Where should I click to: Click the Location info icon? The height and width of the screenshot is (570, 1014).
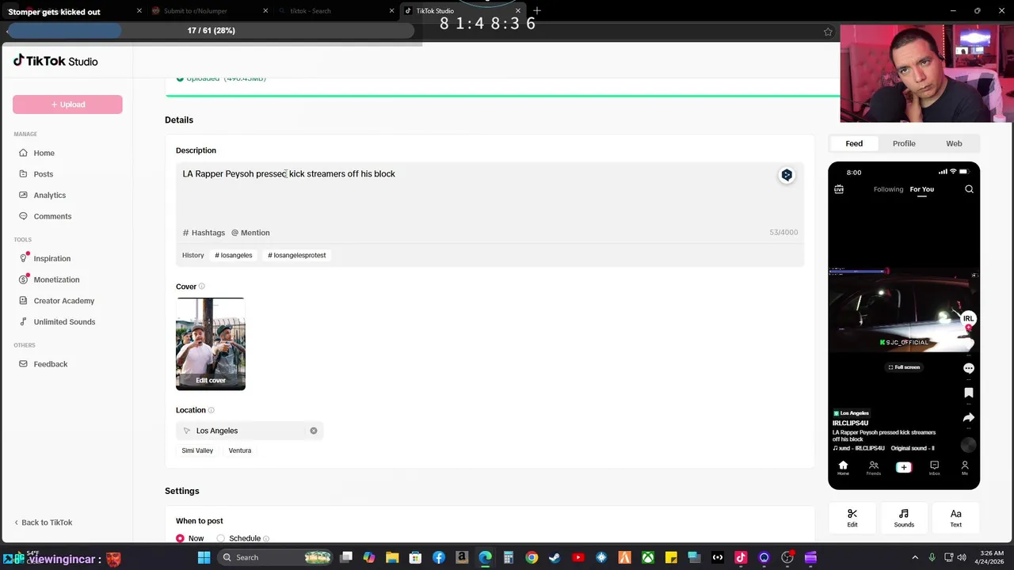click(211, 410)
